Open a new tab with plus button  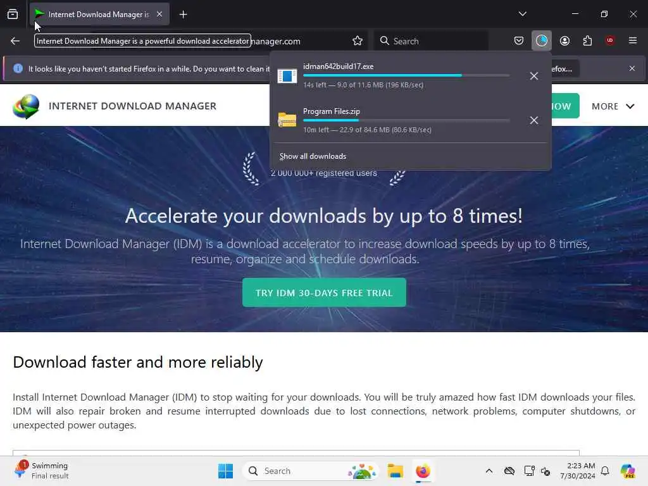point(183,15)
